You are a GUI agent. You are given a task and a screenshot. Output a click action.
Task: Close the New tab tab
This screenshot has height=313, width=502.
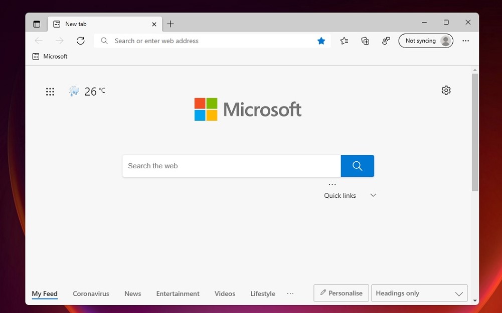154,25
